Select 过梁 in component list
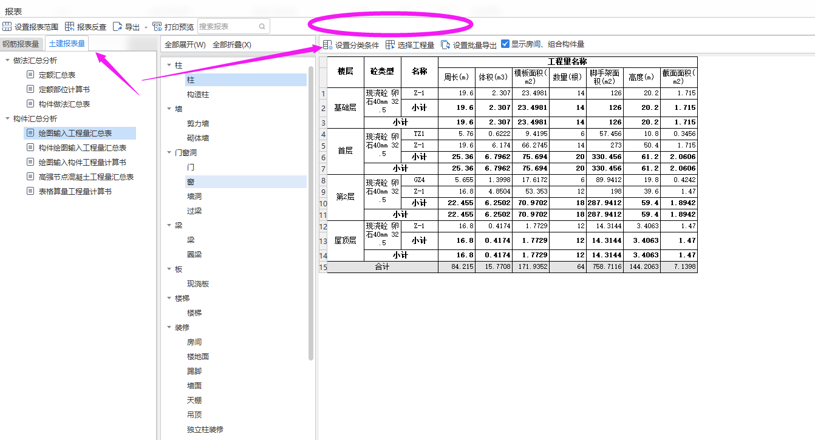The image size is (815, 440). click(x=194, y=211)
